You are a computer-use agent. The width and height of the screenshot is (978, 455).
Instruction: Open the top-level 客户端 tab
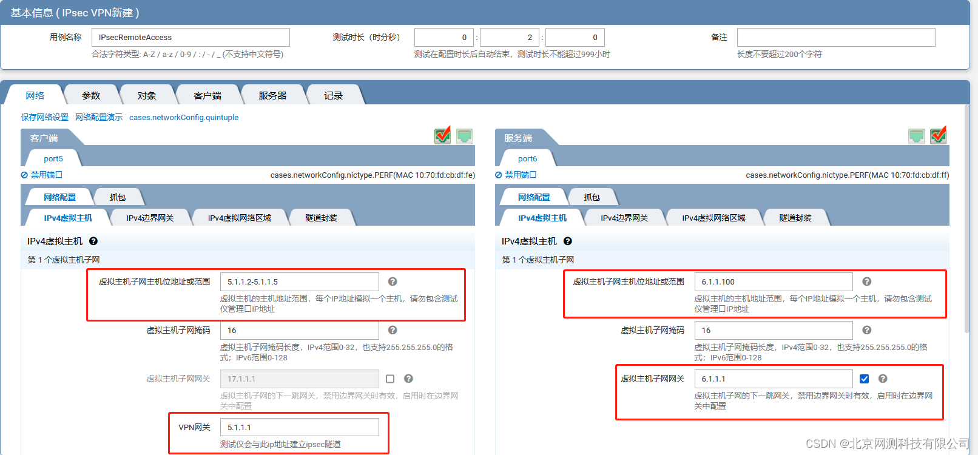tap(207, 95)
